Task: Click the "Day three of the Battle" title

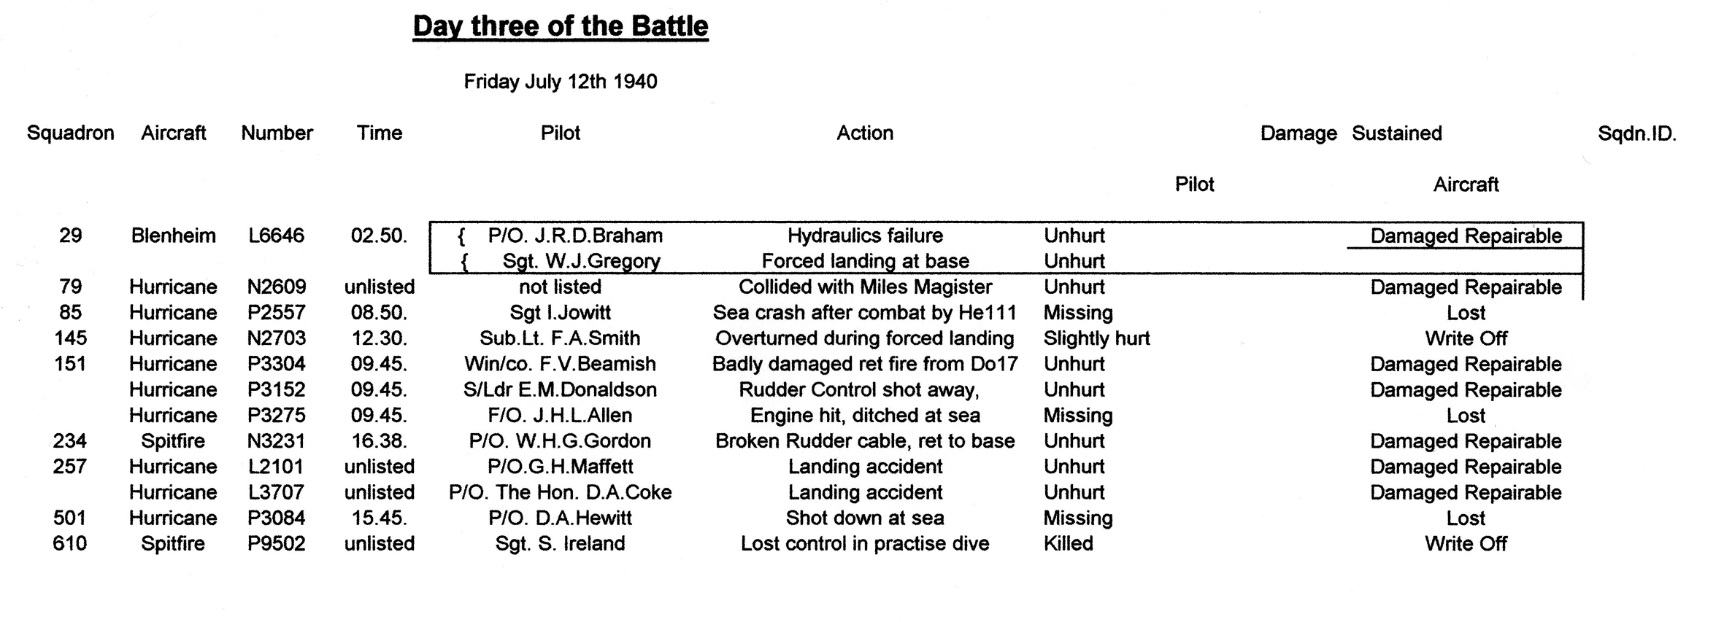Action: click(560, 27)
